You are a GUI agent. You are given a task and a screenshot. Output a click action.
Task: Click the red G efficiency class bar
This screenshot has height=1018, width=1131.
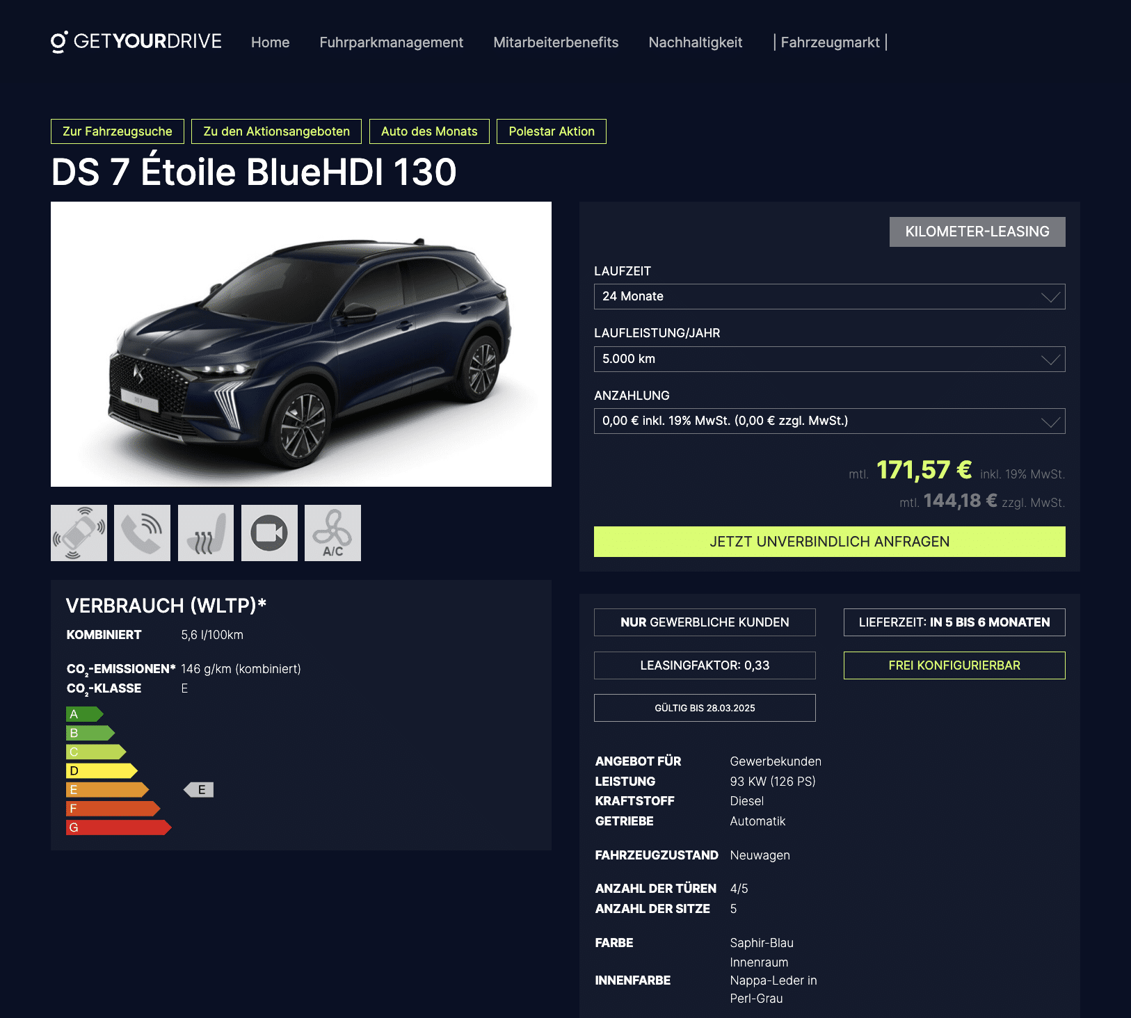pyautogui.click(x=118, y=827)
